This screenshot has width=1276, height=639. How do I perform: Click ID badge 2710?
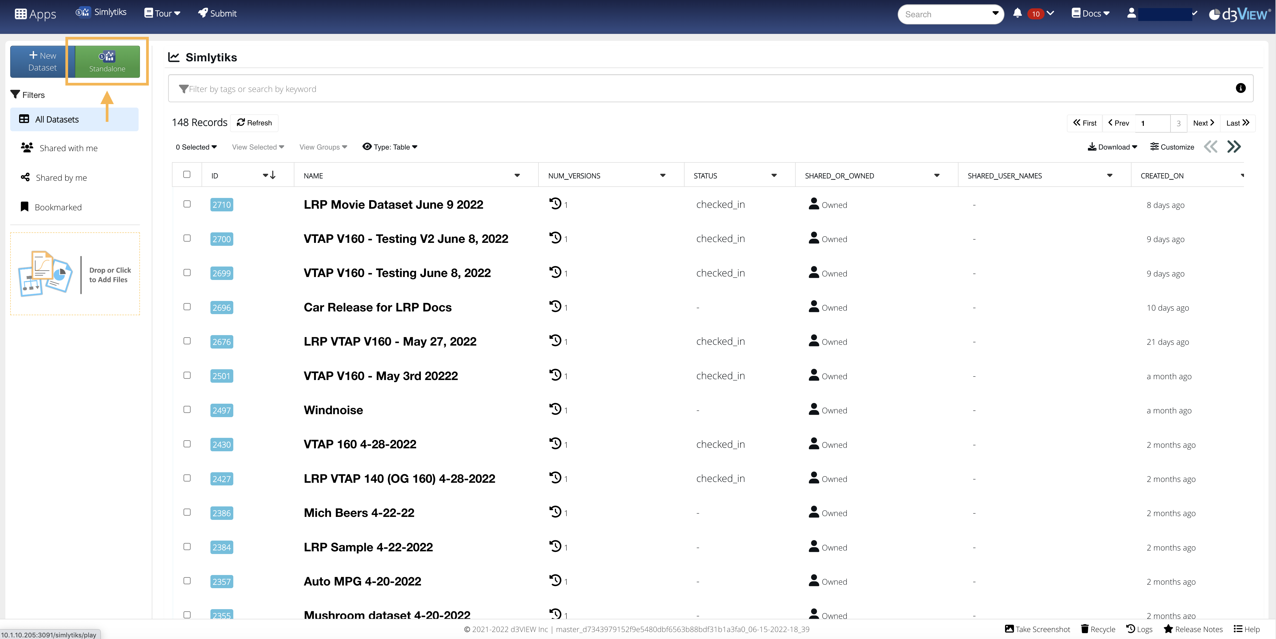(221, 205)
